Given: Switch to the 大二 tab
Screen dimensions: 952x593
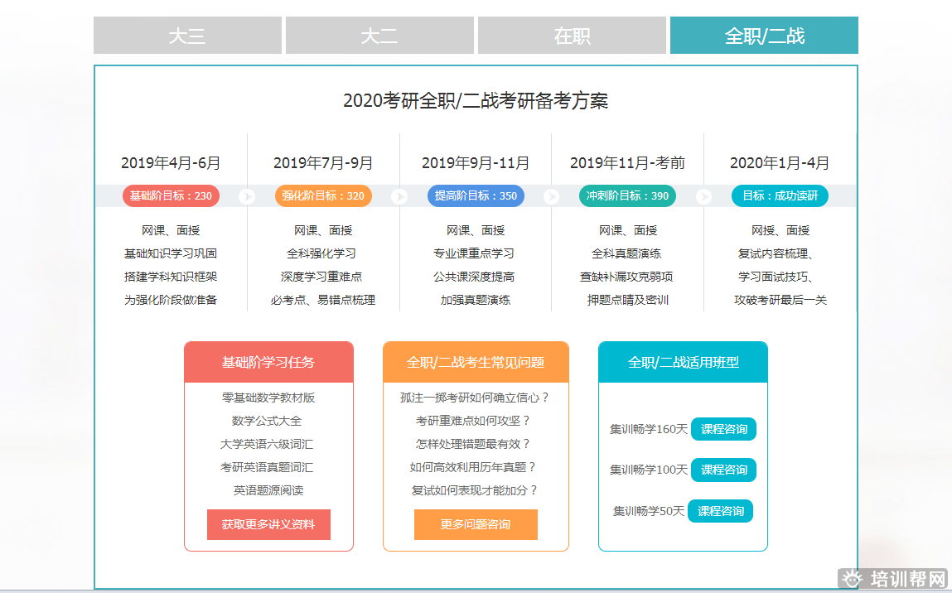Looking at the screenshot, I should point(379,36).
